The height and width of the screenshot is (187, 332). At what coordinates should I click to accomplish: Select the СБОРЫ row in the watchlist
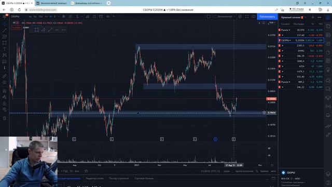coord(301,41)
